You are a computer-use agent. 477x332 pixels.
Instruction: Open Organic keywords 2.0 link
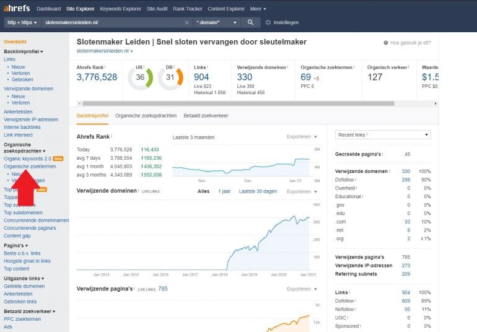click(27, 159)
